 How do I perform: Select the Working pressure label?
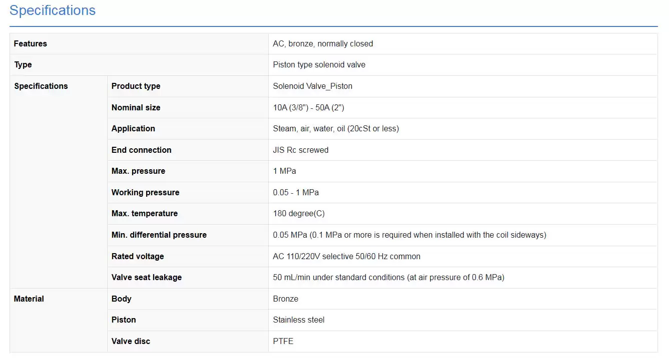(146, 192)
